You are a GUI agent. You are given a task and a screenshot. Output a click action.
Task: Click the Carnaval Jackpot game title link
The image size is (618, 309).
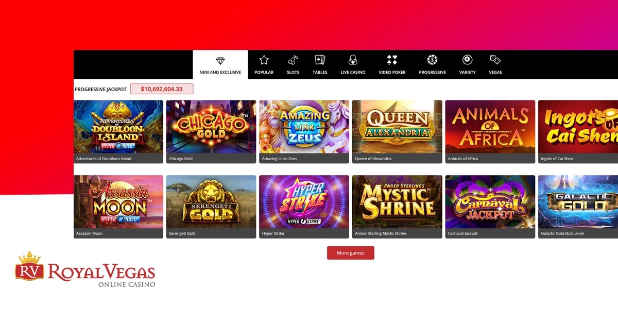tap(463, 233)
